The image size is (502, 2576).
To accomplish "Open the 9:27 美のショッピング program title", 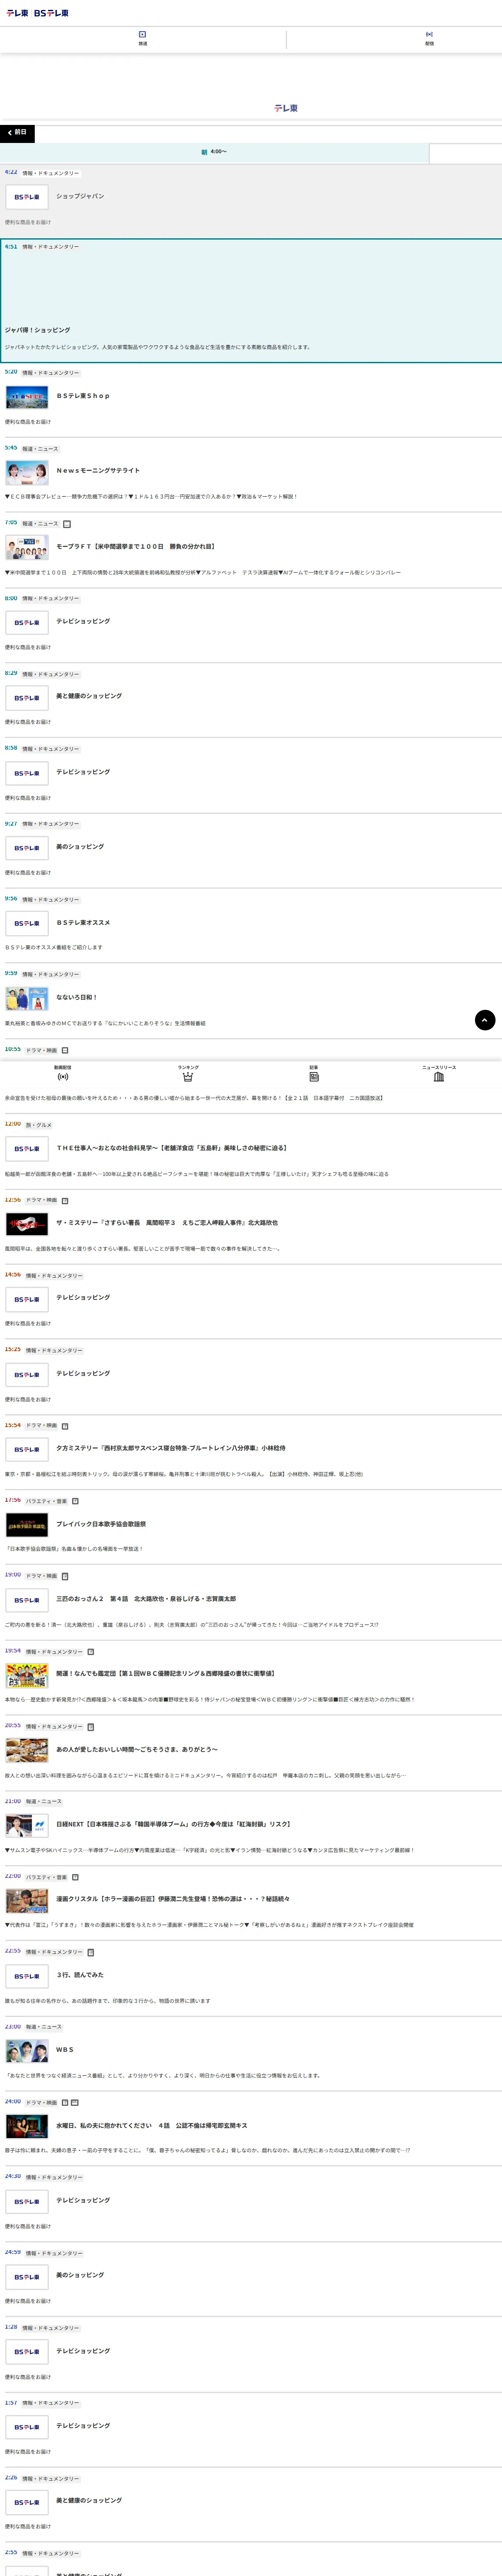I will (80, 847).
